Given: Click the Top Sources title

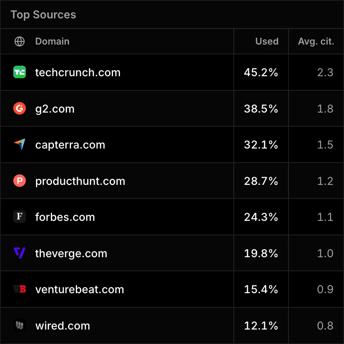Looking at the screenshot, I should click(43, 14).
